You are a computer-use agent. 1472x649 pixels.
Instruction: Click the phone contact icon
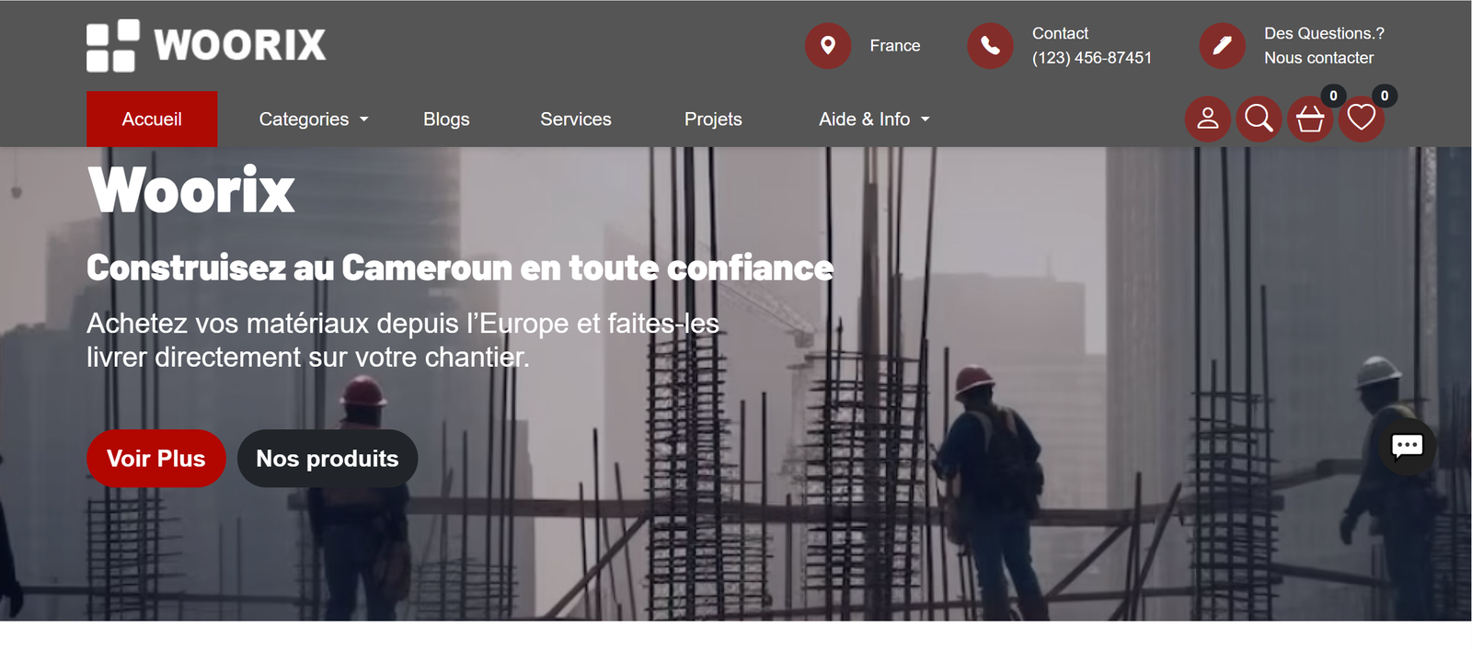pyautogui.click(x=990, y=45)
